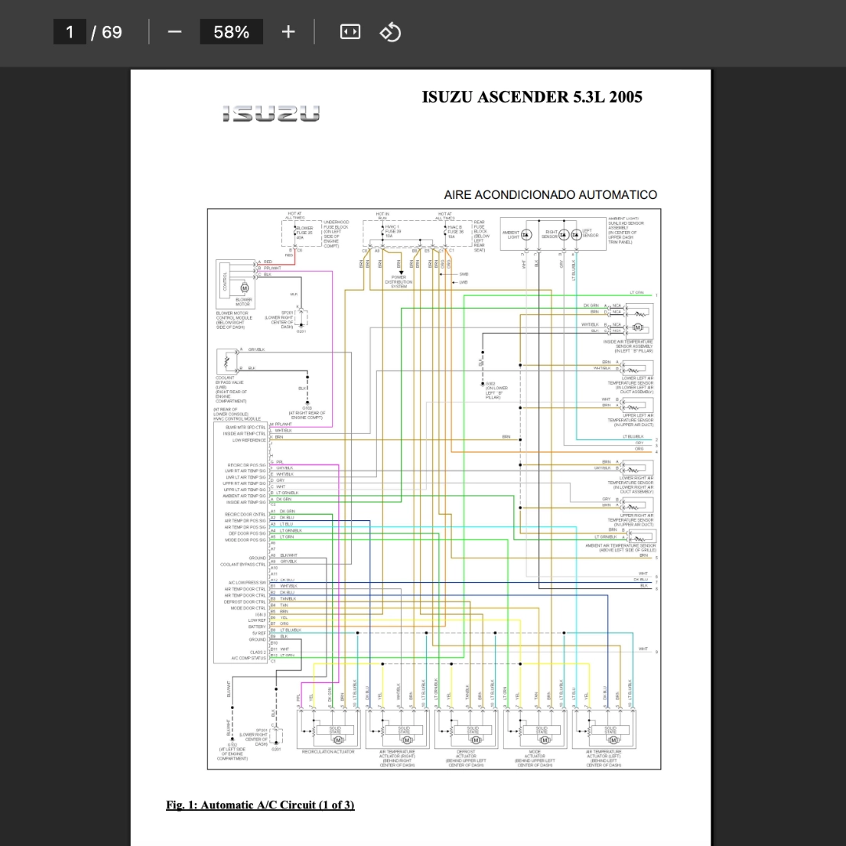
Task: Zoom out with the minus icon
Action: pos(174,32)
